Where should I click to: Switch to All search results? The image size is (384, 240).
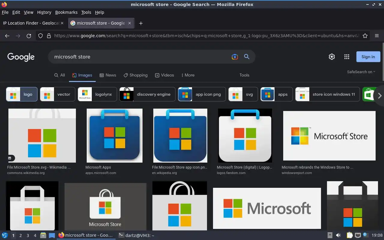(x=59, y=75)
